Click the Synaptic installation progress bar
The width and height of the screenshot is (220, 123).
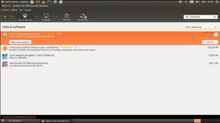tap(208, 35)
